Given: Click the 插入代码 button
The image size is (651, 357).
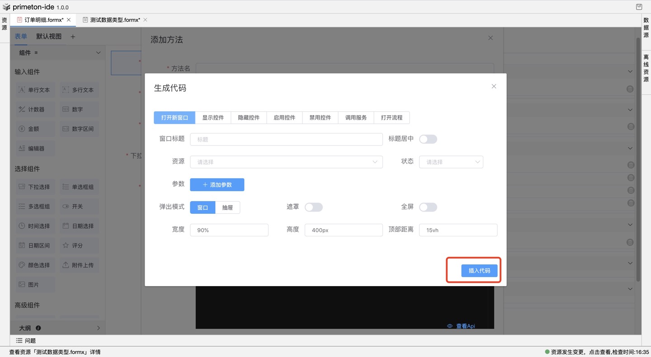Looking at the screenshot, I should pyautogui.click(x=479, y=271).
